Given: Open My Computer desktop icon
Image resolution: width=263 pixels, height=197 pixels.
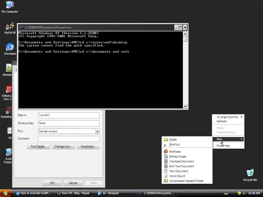Looking at the screenshot, I should 10,7.
